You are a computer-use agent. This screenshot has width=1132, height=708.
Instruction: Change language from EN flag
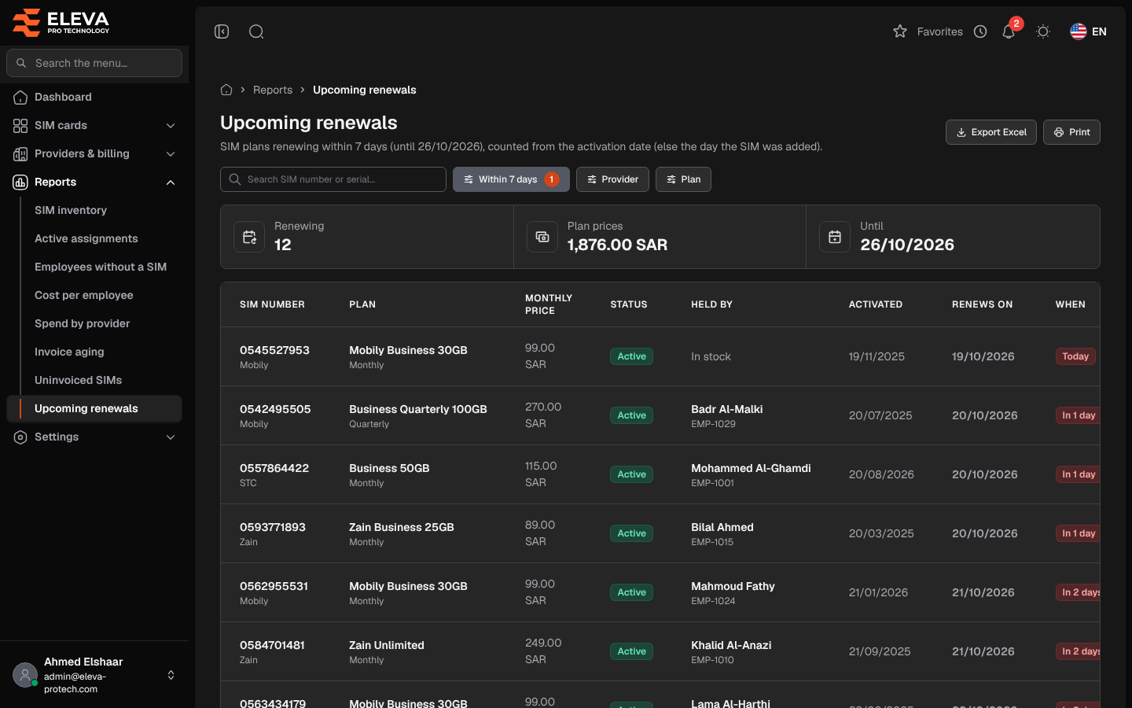click(1088, 31)
